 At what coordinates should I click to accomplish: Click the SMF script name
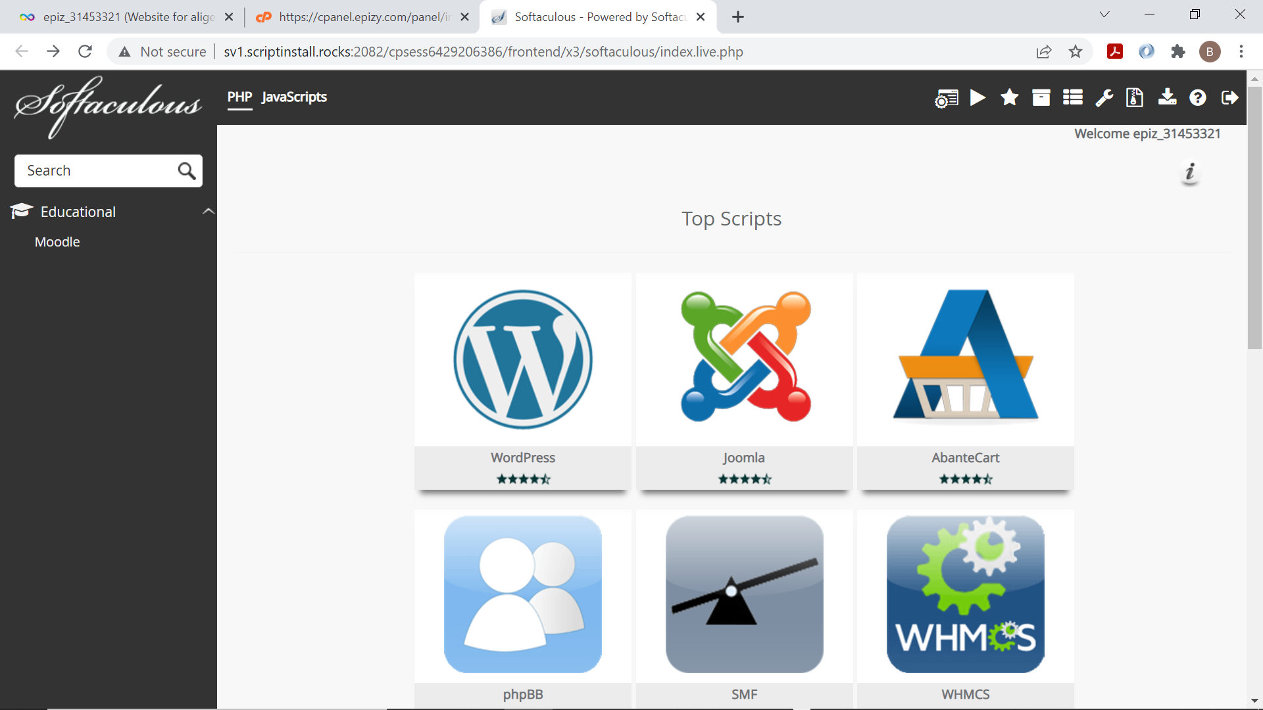(x=745, y=694)
